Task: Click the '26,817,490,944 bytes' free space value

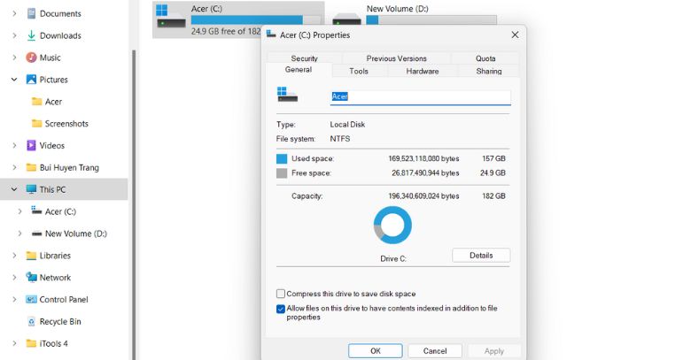Action: [x=425, y=173]
